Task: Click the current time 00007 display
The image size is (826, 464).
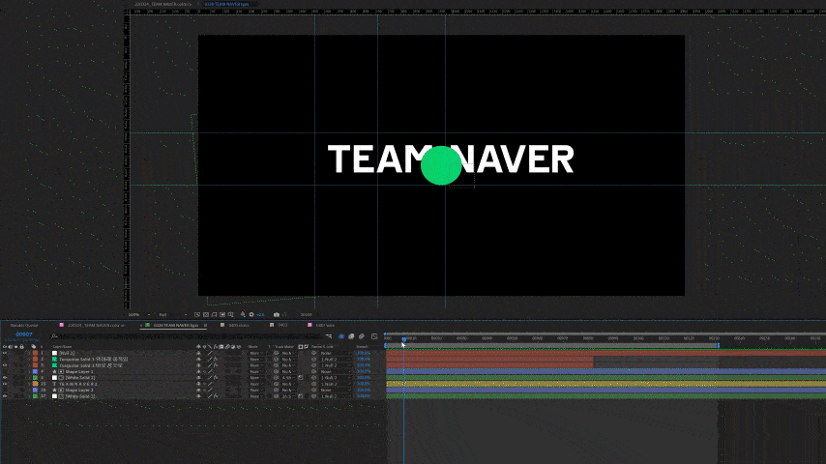Action: 24,333
